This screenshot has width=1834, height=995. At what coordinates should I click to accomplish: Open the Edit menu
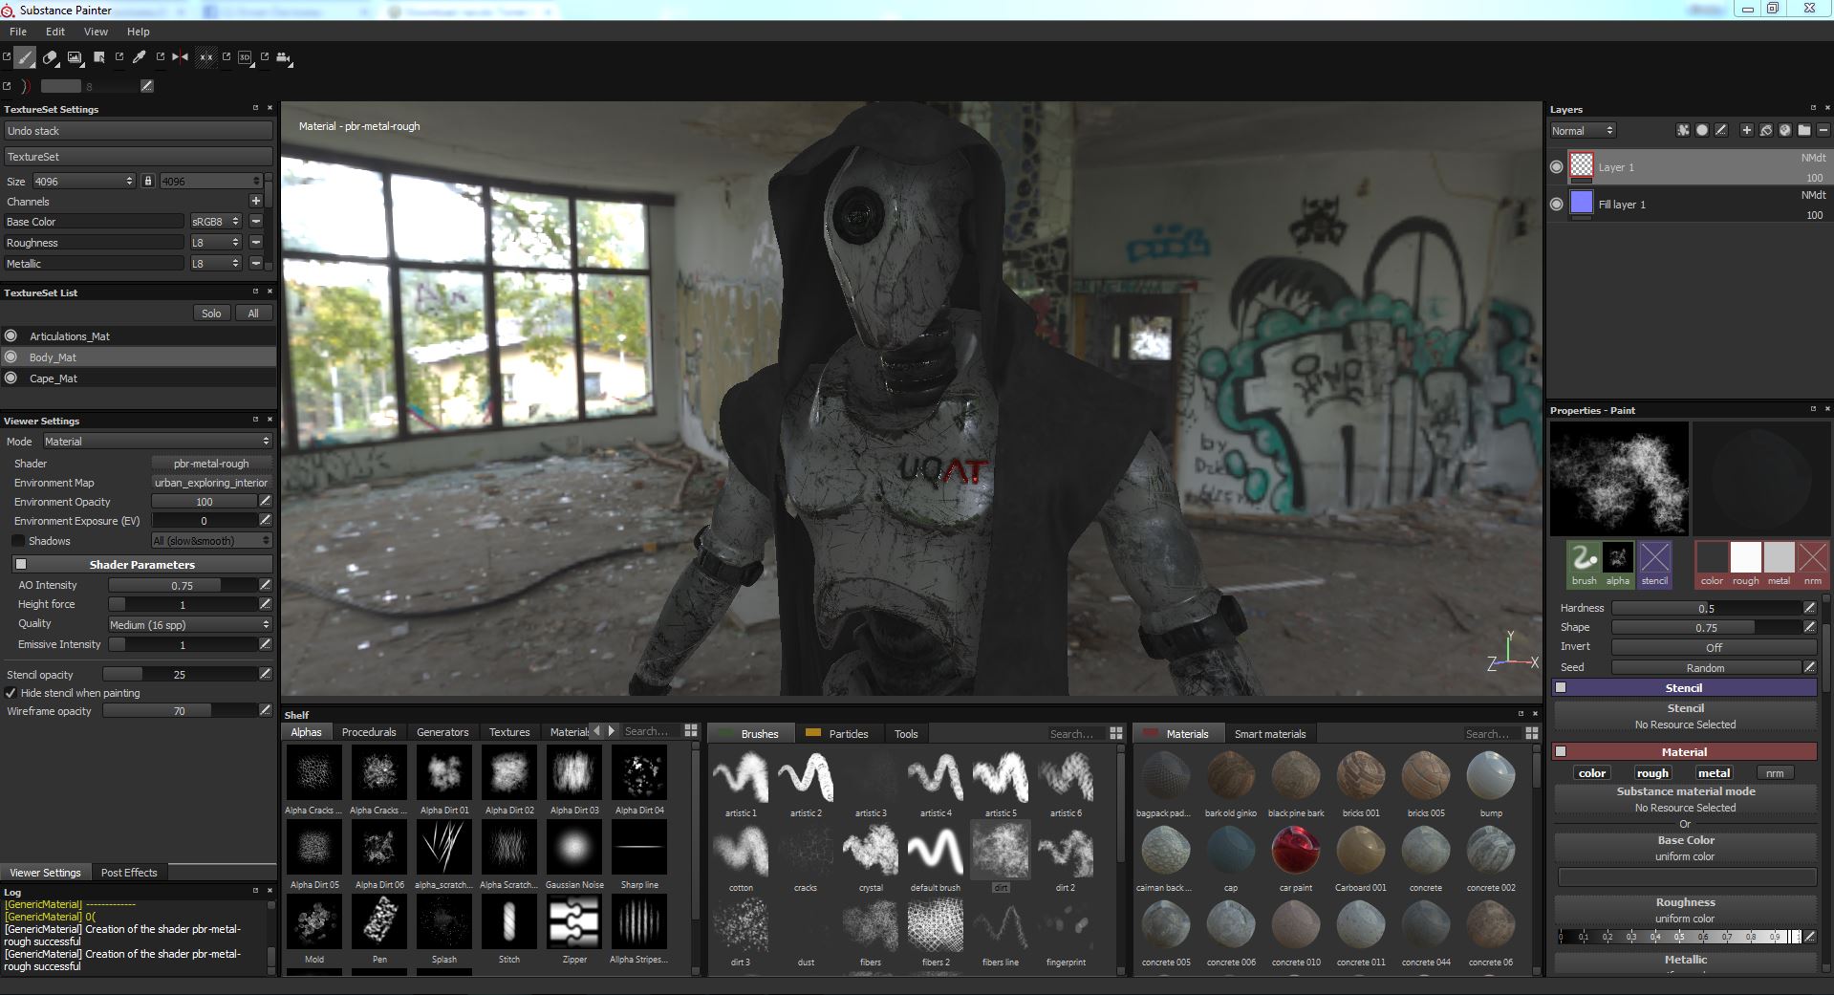click(x=55, y=32)
